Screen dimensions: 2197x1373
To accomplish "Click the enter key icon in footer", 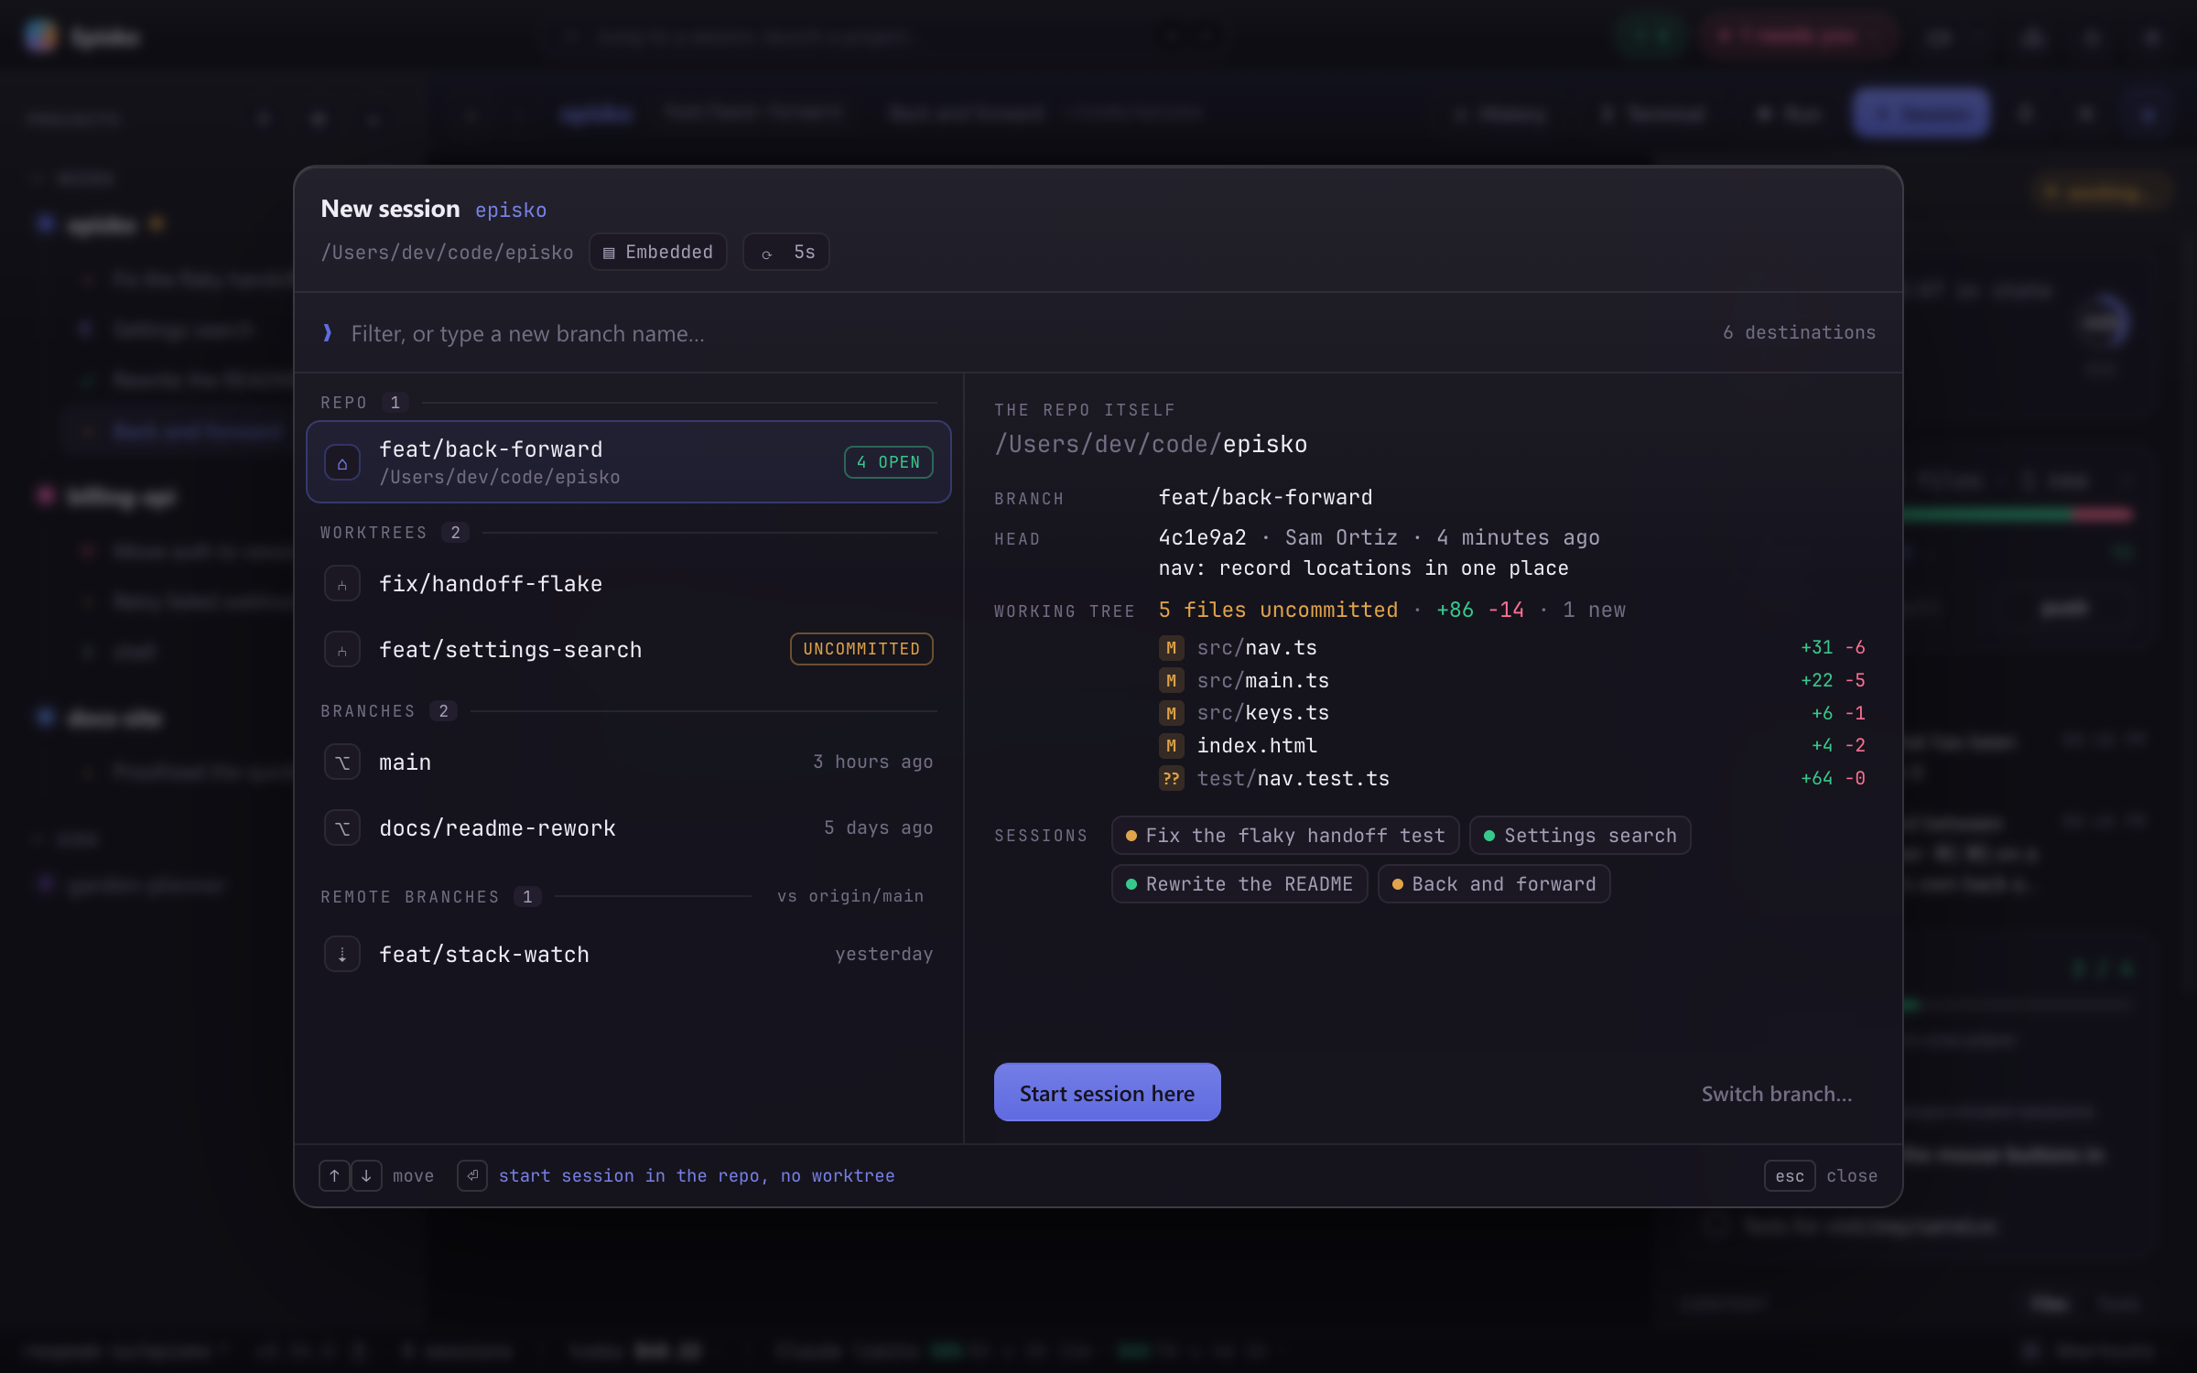I will (472, 1176).
